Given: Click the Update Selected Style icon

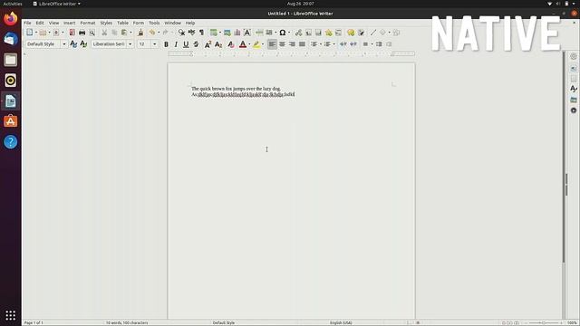Looking at the screenshot, I should click(x=73, y=44).
